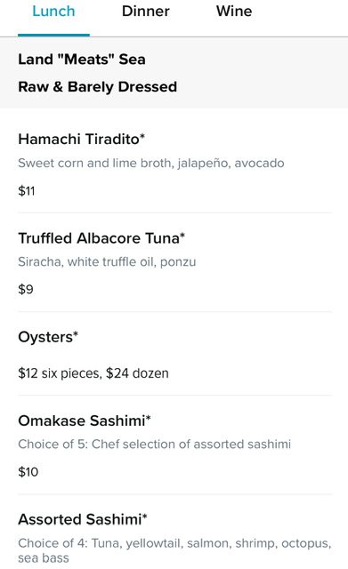Image resolution: width=348 pixels, height=569 pixels.
Task: Tap the $12 six pieces oyster pricing
Action: click(93, 373)
